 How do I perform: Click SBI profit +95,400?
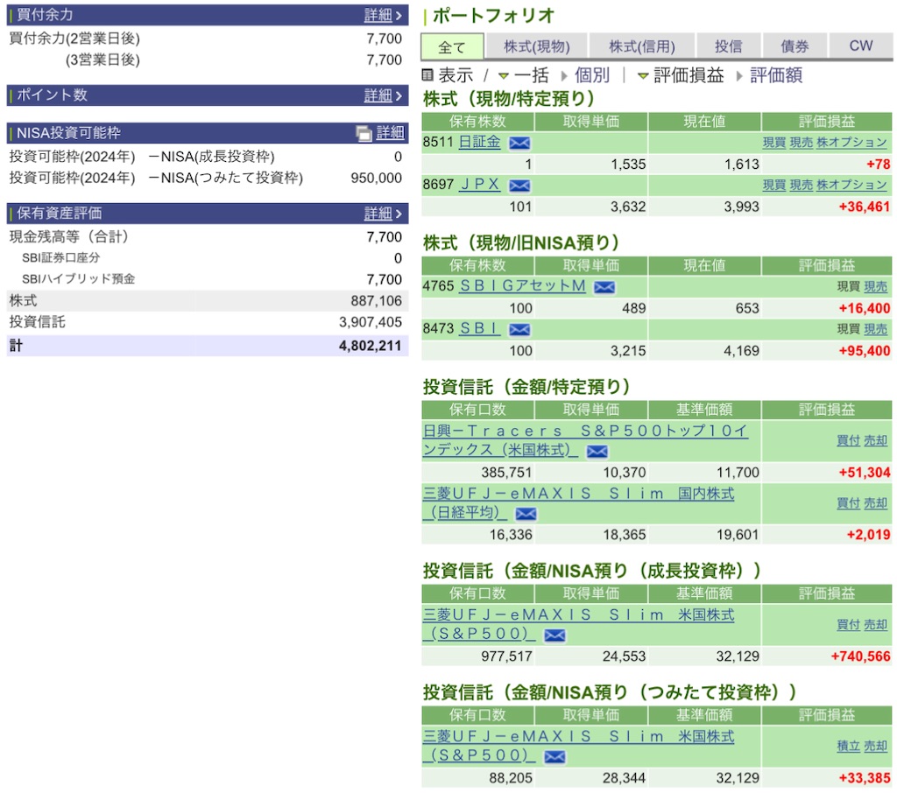click(x=865, y=351)
